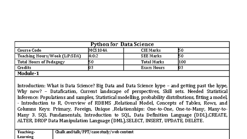Click the 'Total Marks' label

pyautogui.click(x=152, y=62)
